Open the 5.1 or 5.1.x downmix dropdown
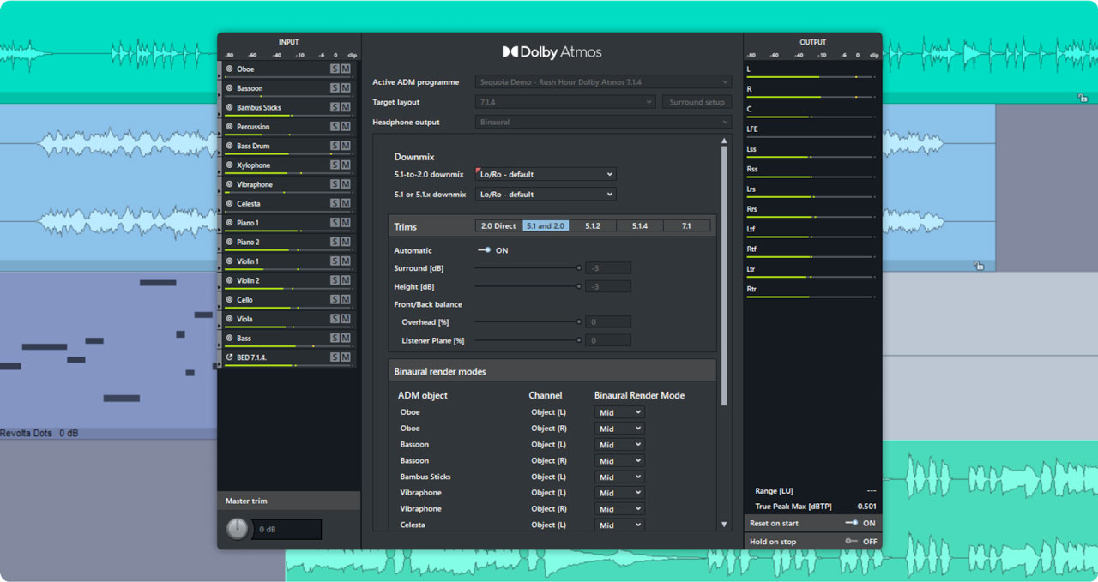The width and height of the screenshot is (1098, 582). tap(546, 195)
